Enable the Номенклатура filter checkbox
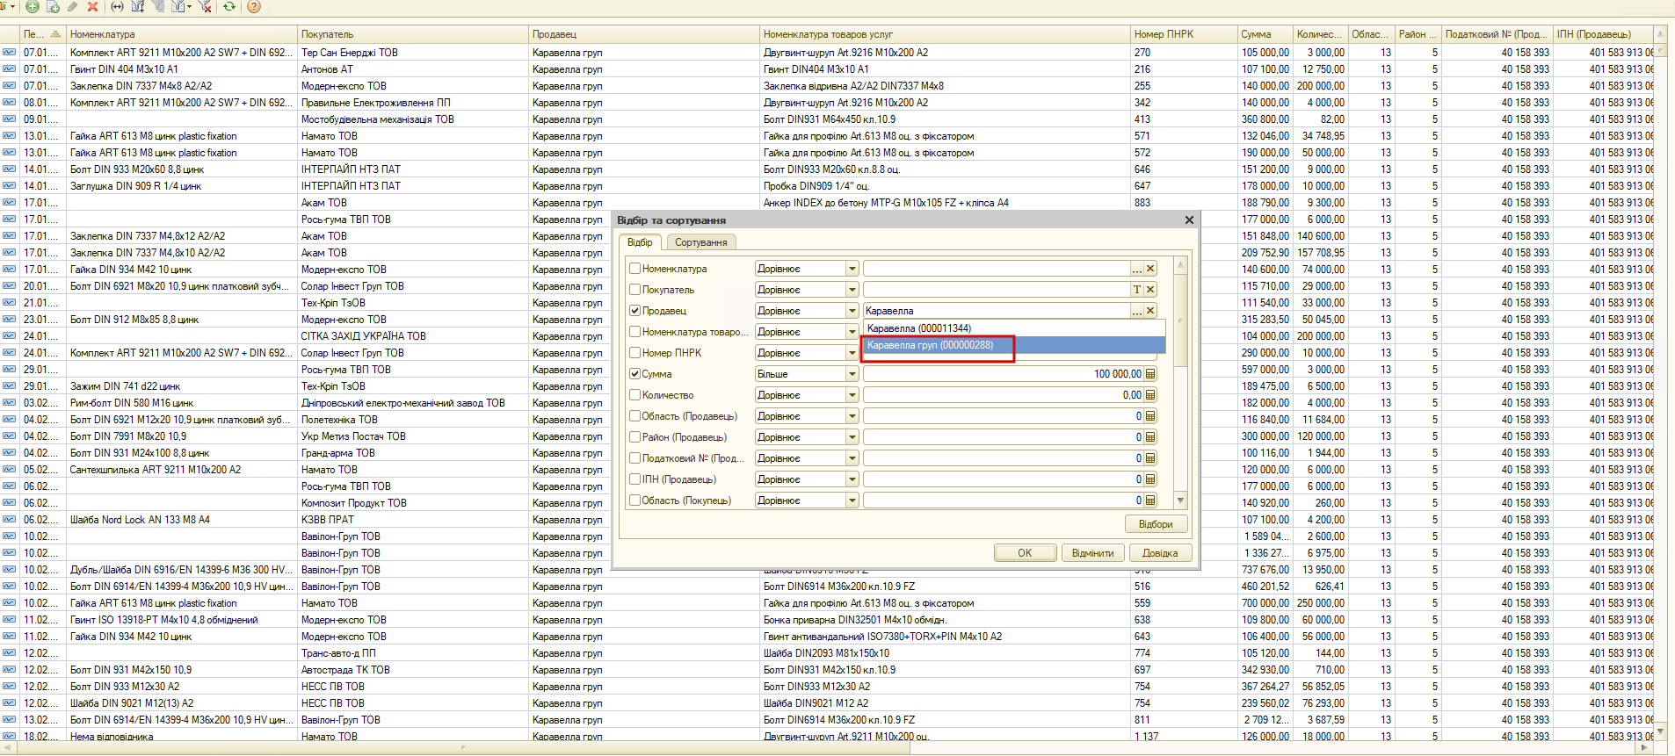Screen dimensions: 1675x756 coord(634,269)
